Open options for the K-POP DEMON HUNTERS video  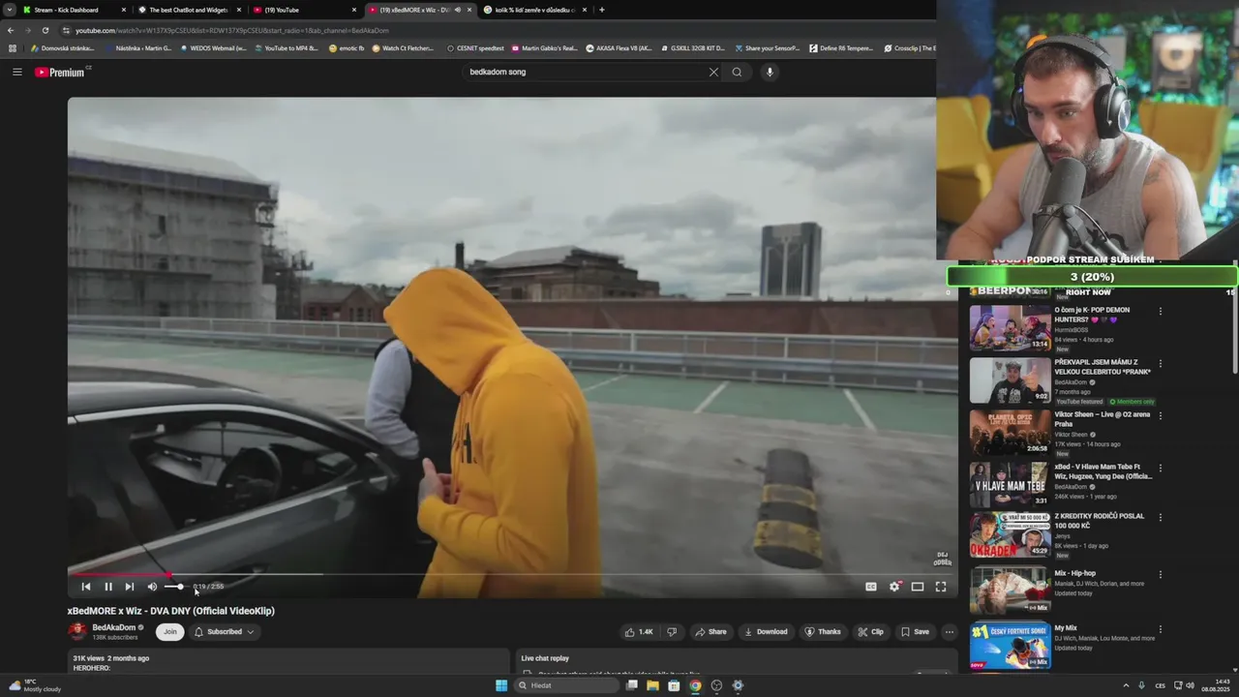1161,312
